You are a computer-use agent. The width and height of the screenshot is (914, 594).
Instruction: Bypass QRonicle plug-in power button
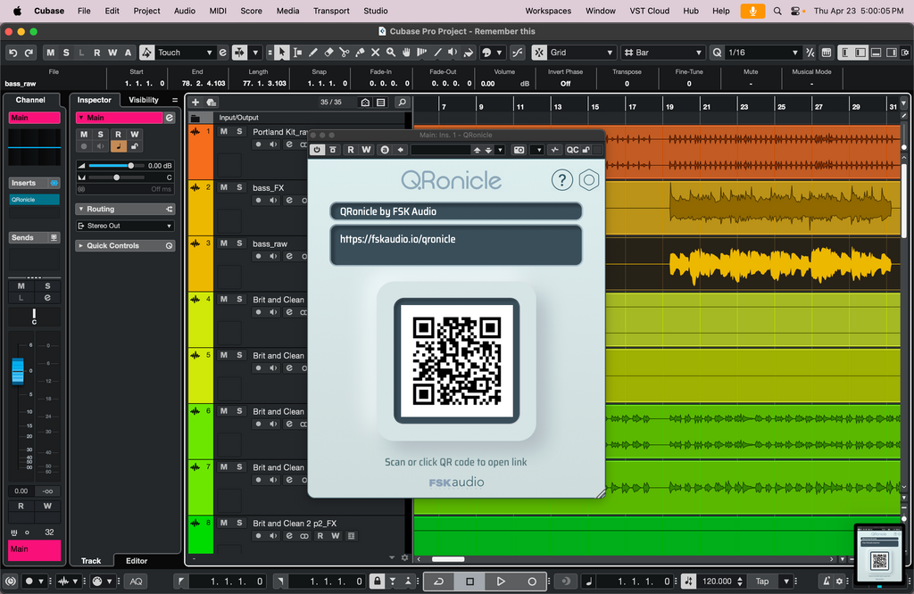point(317,150)
